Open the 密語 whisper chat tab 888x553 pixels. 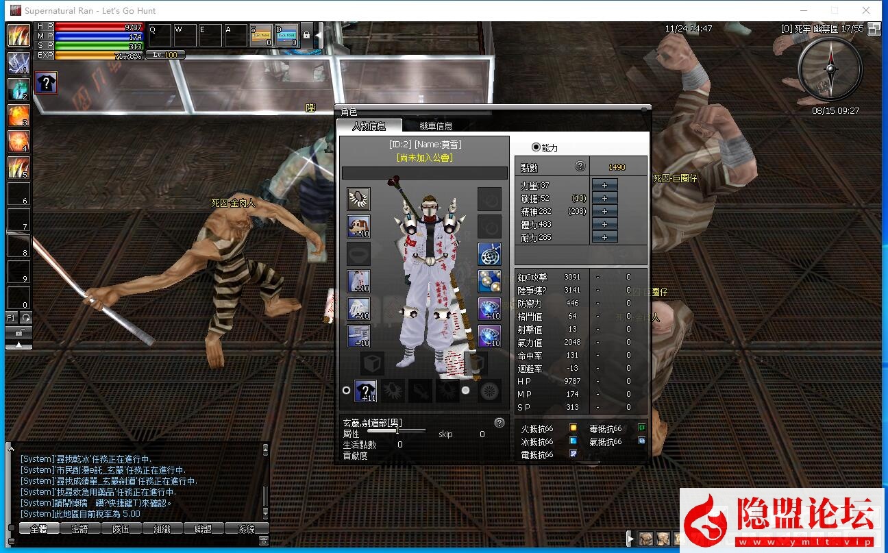[x=79, y=529]
